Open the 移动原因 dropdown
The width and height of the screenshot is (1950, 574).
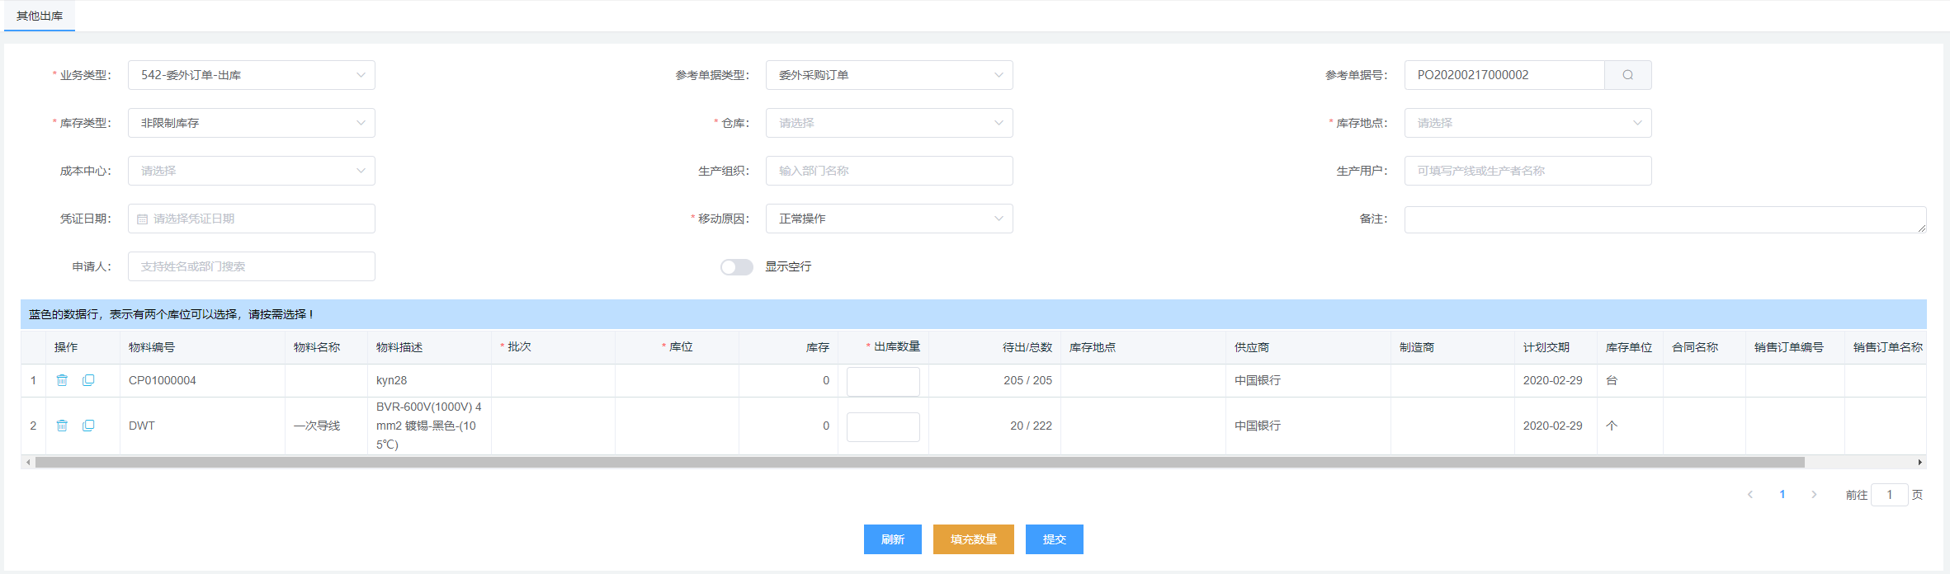889,219
